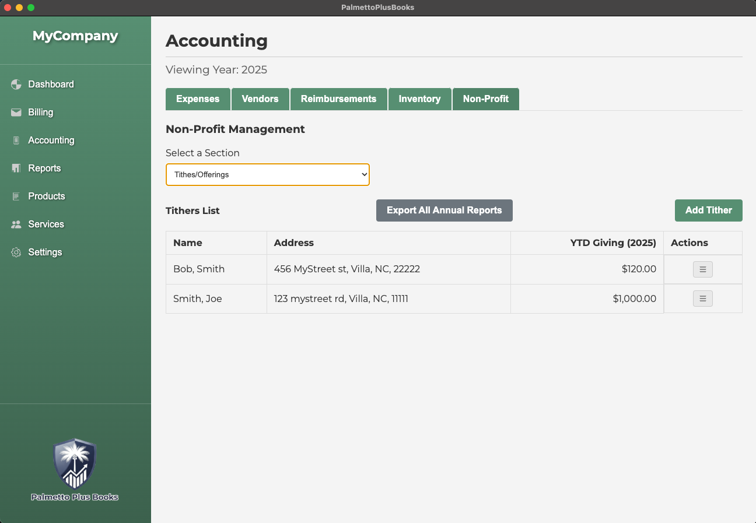Select the Smith, Joe name cell
This screenshot has width=756, height=523.
[x=198, y=299]
